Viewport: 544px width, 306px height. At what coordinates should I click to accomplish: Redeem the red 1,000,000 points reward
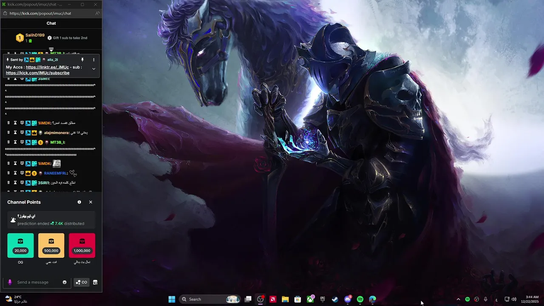tap(82, 245)
